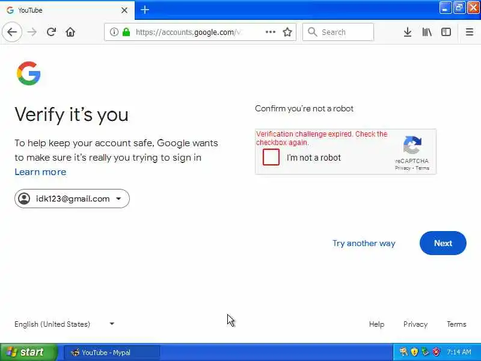Open the downloads panel

coord(408,32)
